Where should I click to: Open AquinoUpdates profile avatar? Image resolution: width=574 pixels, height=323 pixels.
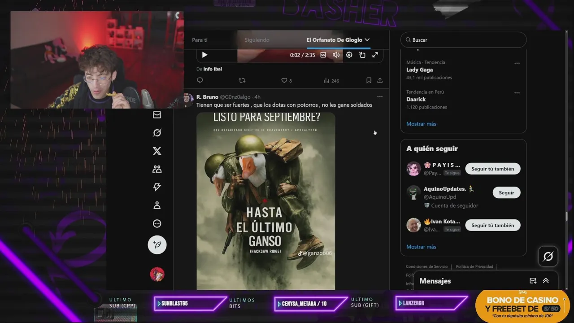413,192
